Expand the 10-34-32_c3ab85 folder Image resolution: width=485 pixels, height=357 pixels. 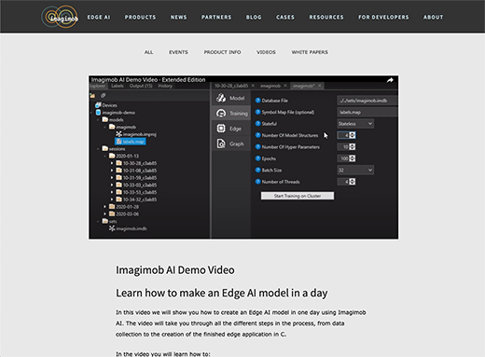pyautogui.click(x=112, y=199)
